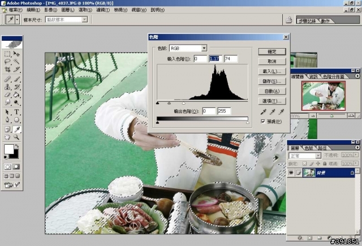362x246 pixels.
Task: Reset to default black and white colors
Action: coord(6,157)
